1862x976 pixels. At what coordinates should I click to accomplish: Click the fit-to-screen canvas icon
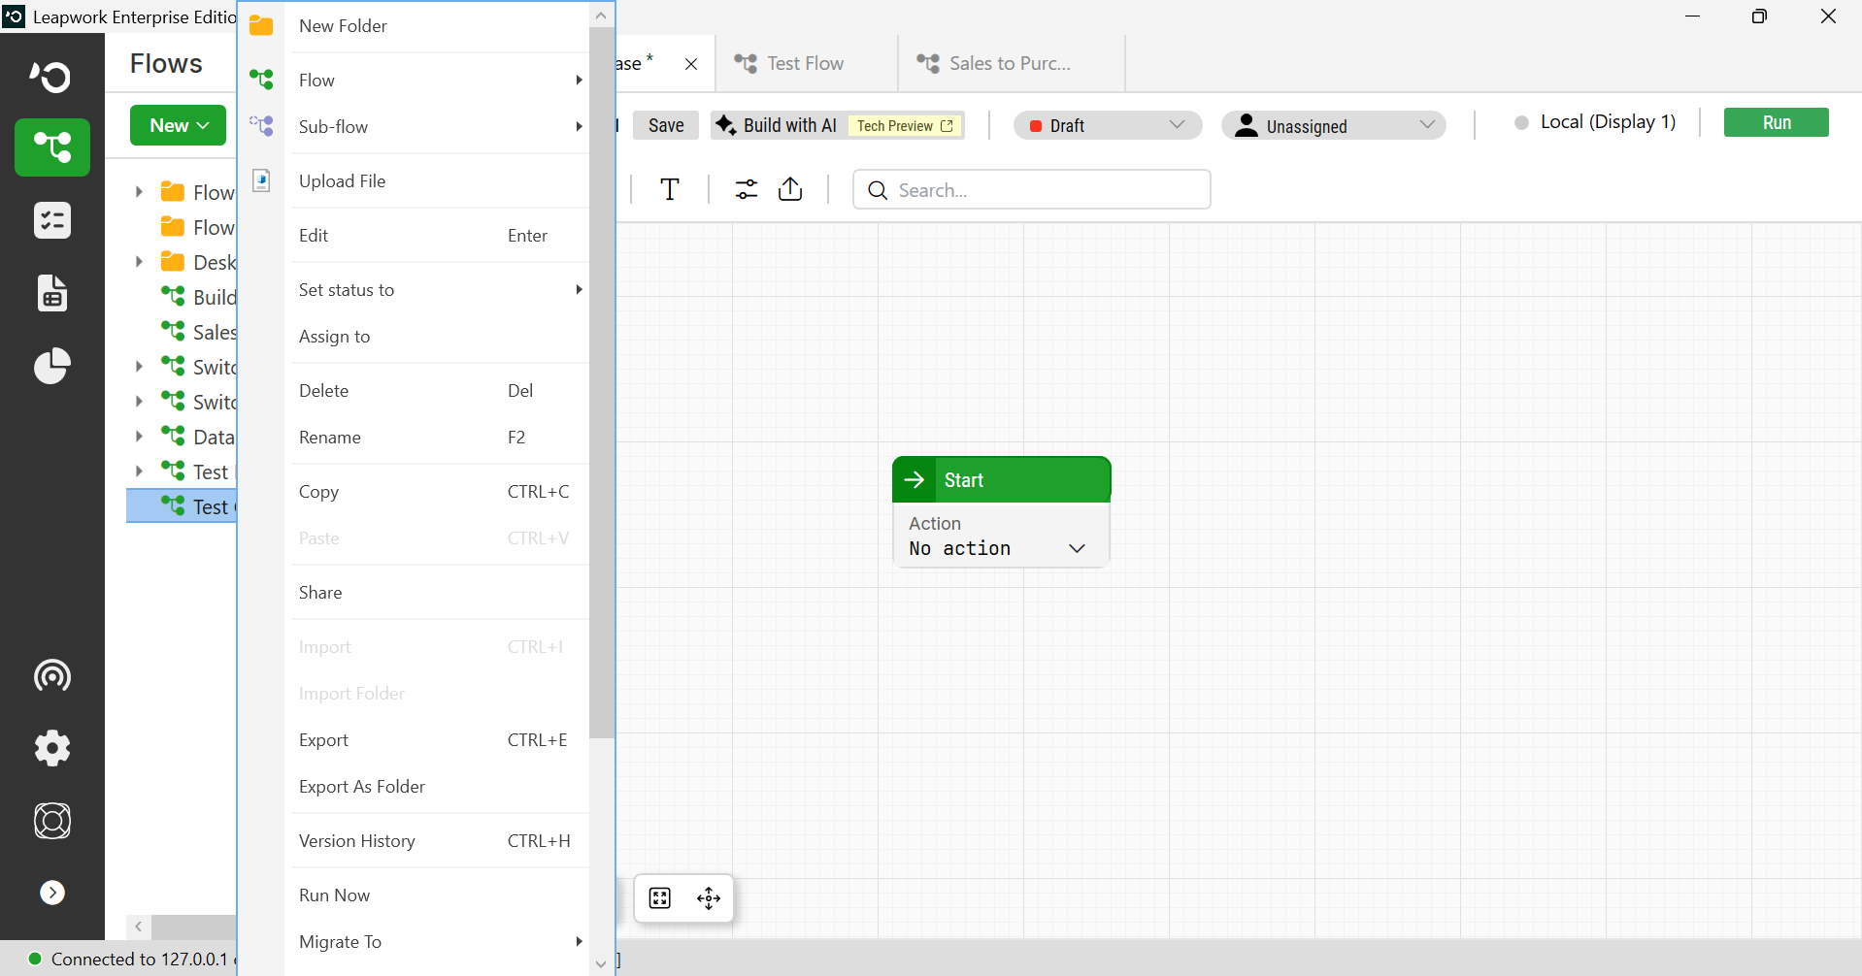pyautogui.click(x=660, y=898)
